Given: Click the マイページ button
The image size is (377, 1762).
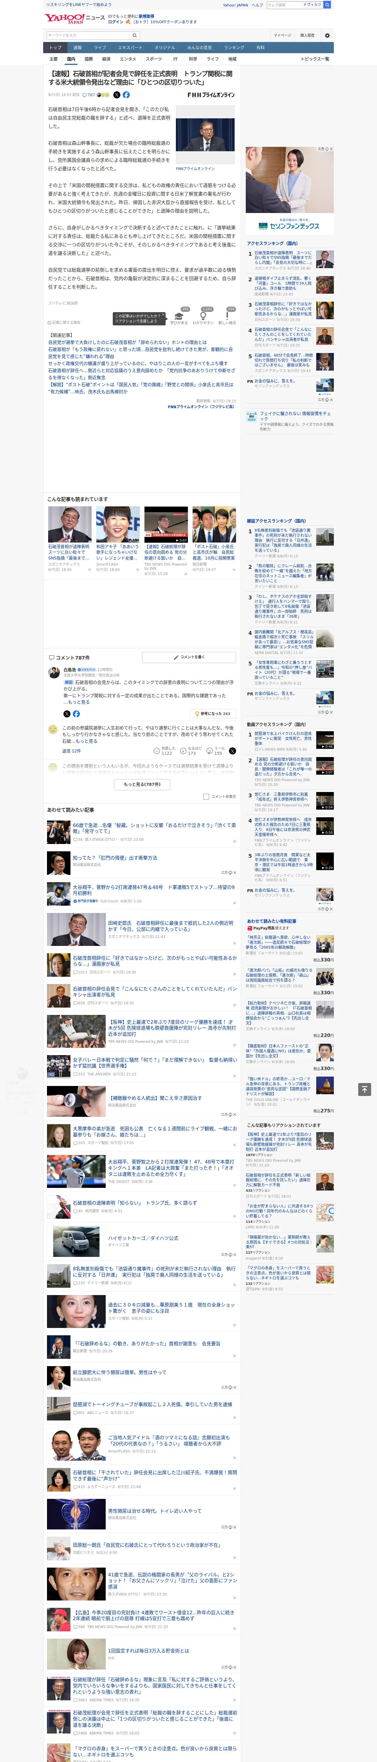Looking at the screenshot, I should tap(282, 35).
